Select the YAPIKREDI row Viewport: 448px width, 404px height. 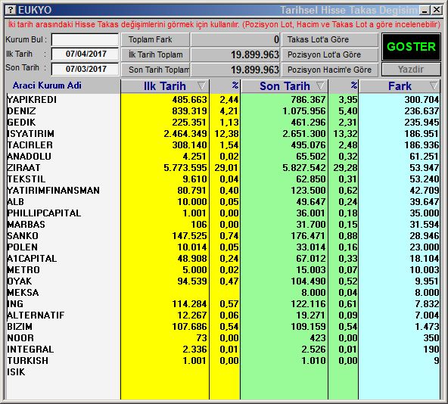222,100
